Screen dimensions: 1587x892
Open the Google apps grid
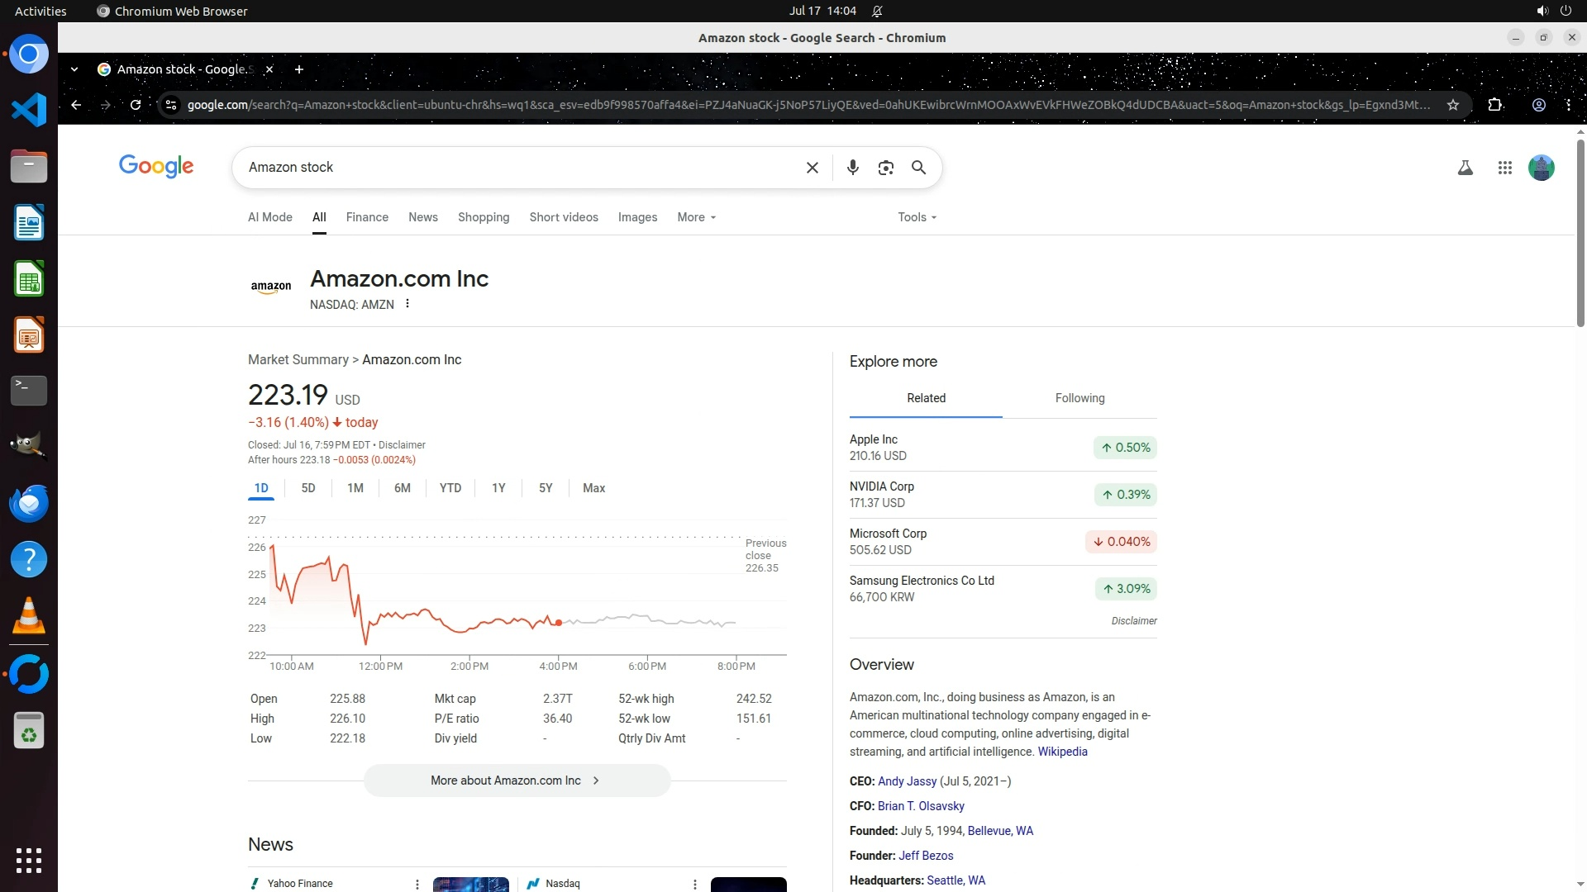click(x=1504, y=168)
